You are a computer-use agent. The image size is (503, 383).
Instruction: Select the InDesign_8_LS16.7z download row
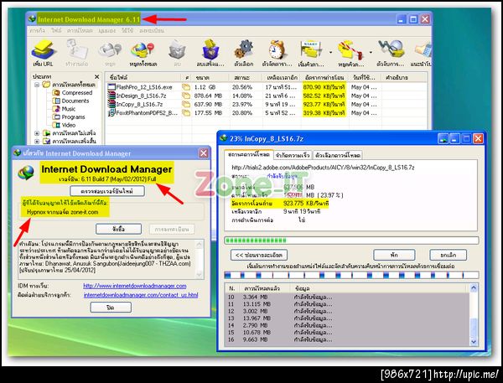(x=267, y=96)
